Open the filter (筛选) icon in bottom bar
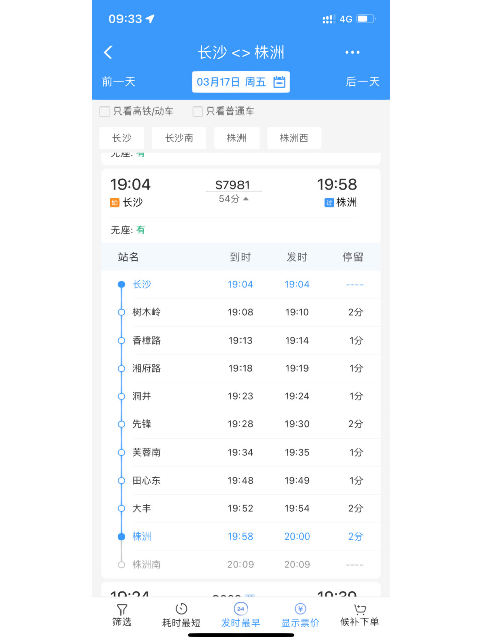The image size is (482, 643). tap(122, 614)
